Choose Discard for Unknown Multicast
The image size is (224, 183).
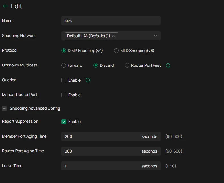point(96,65)
